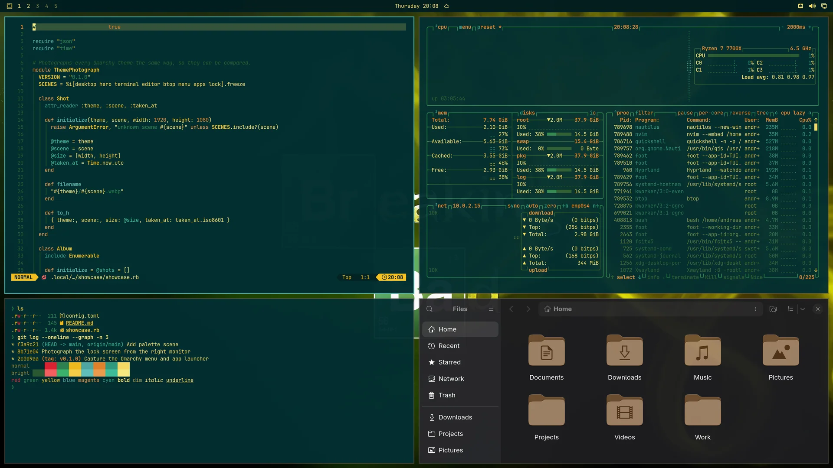833x468 pixels.
Task: Click the omarchy logo in top bar
Action: point(10,6)
